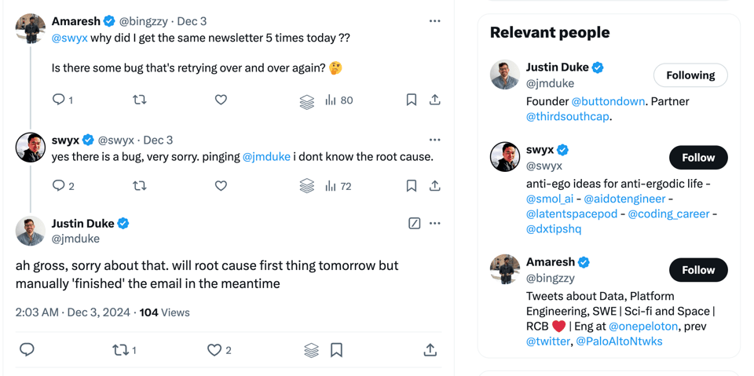Image resolution: width=754 pixels, height=376 pixels.
Task: Open more options on Amaresh's tweet
Action: [434, 21]
